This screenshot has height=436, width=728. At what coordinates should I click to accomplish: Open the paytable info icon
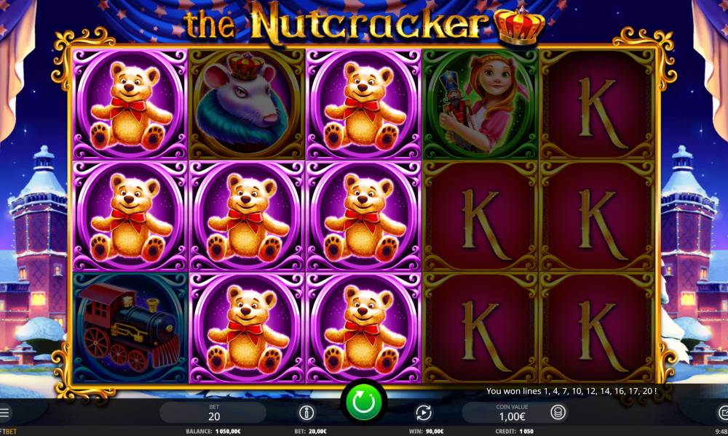coord(306,412)
